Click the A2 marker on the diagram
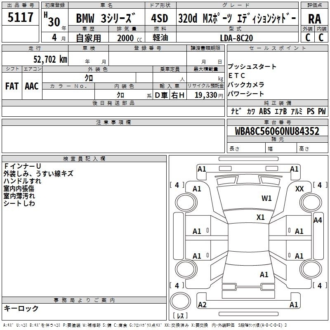The height and width of the screenshot is (330, 330). [202, 305]
